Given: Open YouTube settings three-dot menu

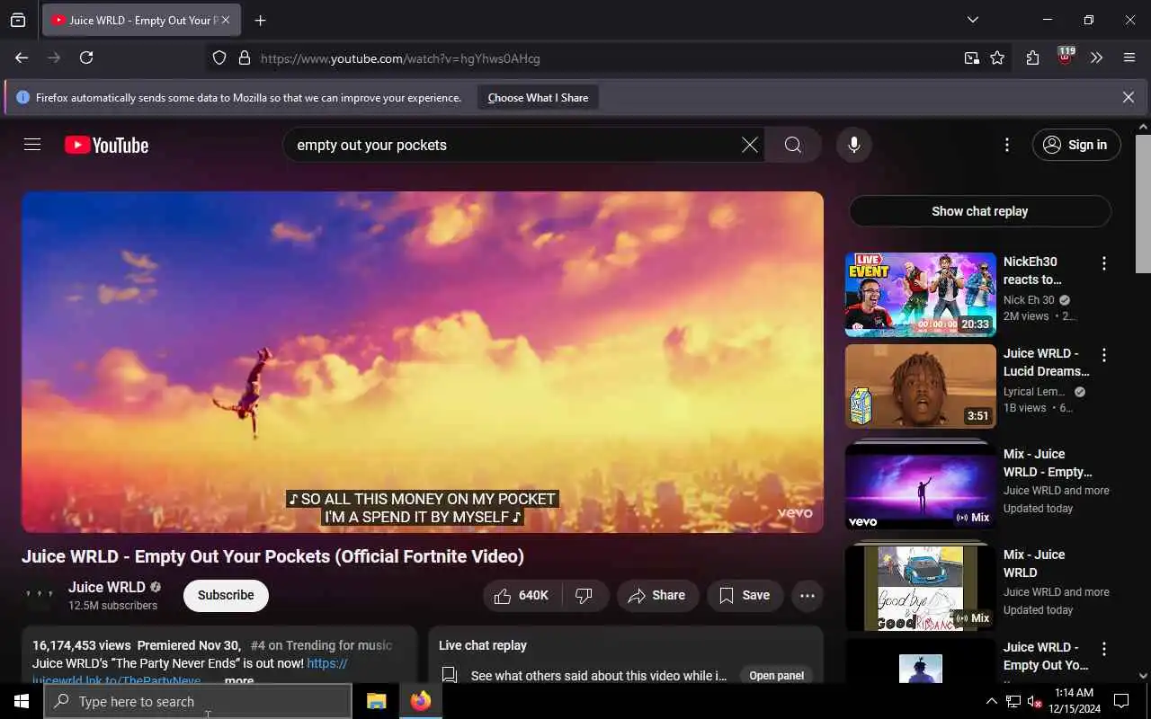Looking at the screenshot, I should click(1007, 145).
